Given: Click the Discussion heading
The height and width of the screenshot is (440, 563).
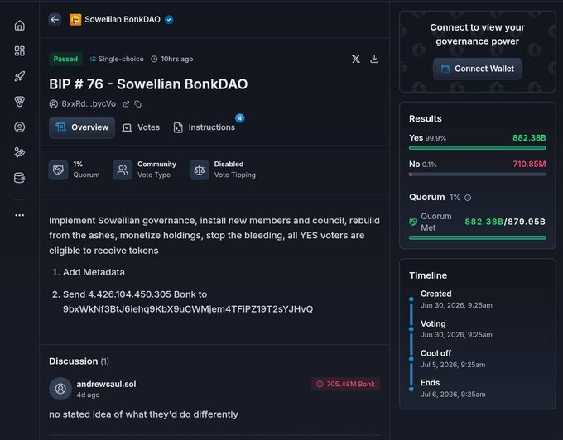Looking at the screenshot, I should pyautogui.click(x=73, y=361).
